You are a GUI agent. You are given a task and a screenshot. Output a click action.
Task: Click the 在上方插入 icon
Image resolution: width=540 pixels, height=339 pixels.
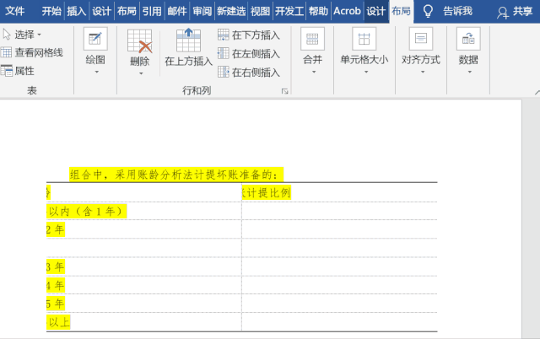188,40
